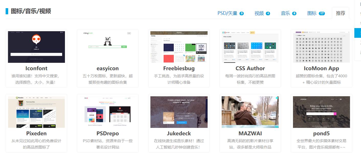The image size is (361, 158).
Task: Visit the easyicon site link
Action: [107, 68]
